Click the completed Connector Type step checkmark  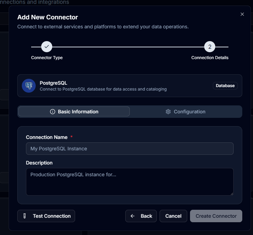[47, 47]
